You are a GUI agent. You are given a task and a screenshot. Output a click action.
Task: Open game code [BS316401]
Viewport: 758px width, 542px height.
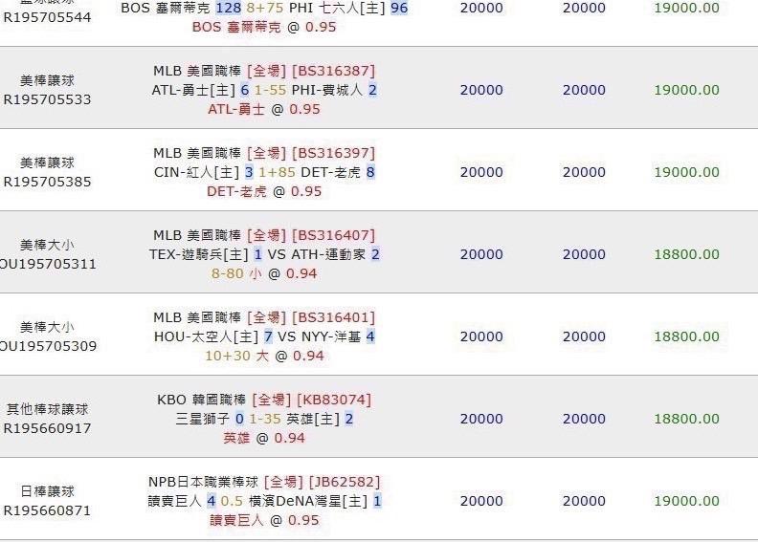(334, 317)
